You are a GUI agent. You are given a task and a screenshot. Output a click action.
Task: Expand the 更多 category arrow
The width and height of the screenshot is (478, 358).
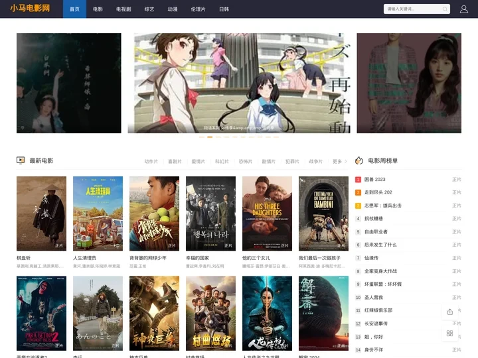346,161
